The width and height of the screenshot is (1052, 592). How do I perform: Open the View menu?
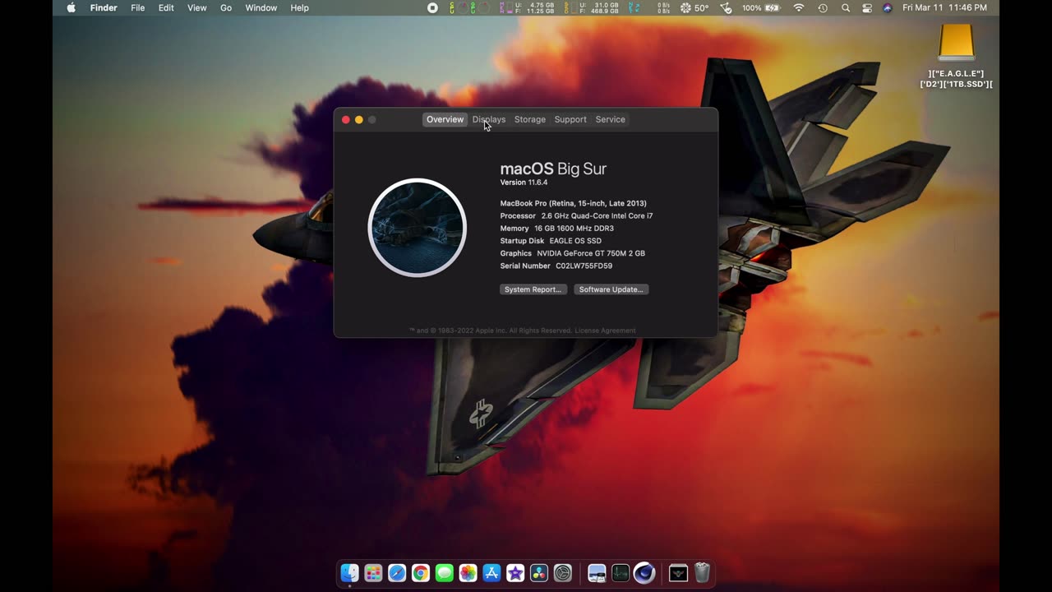coord(197,7)
